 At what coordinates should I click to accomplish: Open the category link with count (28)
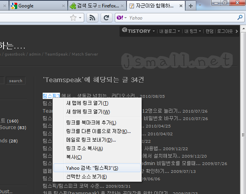tap(9, 141)
